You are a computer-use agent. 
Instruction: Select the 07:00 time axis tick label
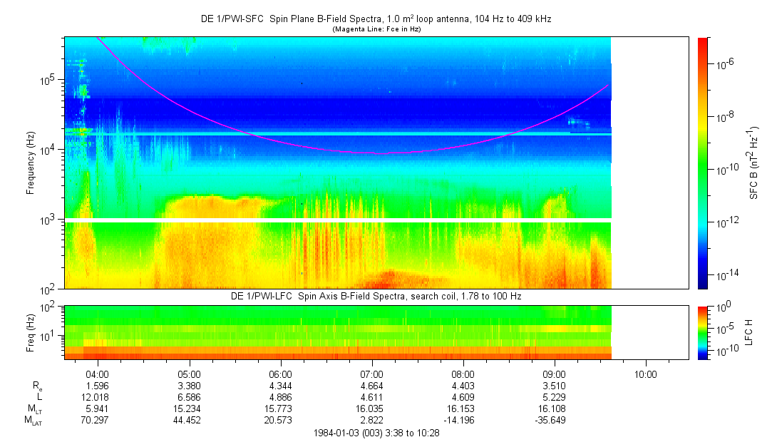pyautogui.click(x=371, y=374)
